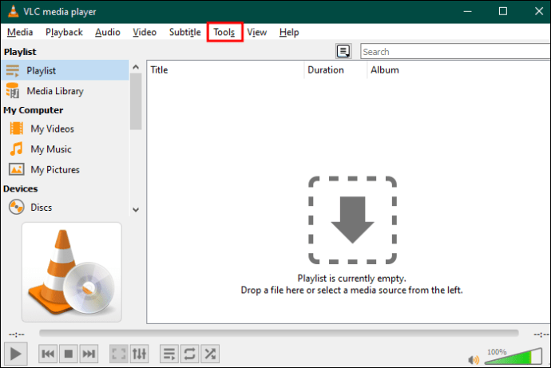551x368 pixels.
Task: Skip to next media track
Action: pos(89,354)
